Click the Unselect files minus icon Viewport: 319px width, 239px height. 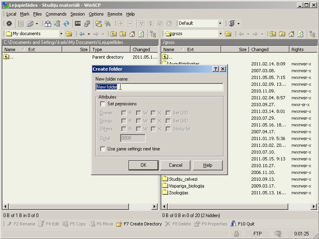point(130,24)
